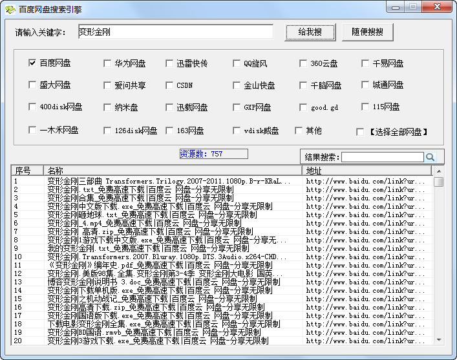The width and height of the screenshot is (457, 360).
Task: Select row 6 变形金刚_4.mp4 result
Action: pyautogui.click(x=222, y=223)
